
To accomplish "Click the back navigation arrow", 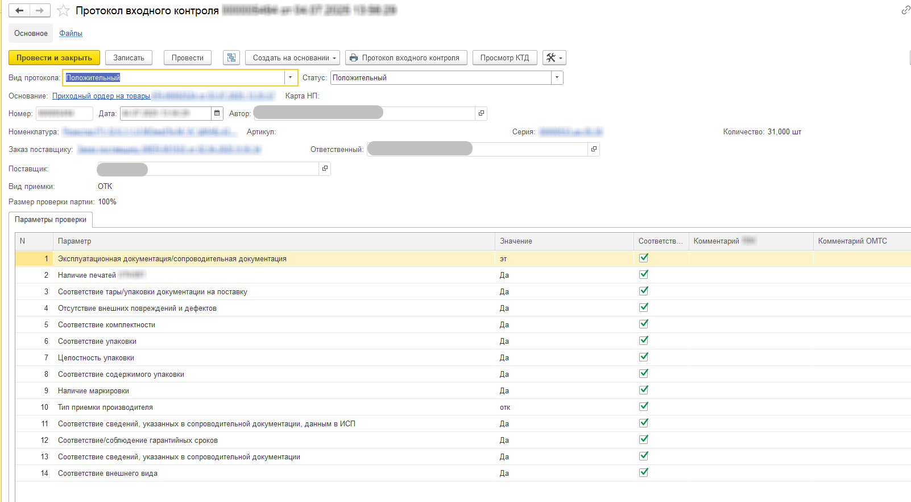I will click(19, 11).
